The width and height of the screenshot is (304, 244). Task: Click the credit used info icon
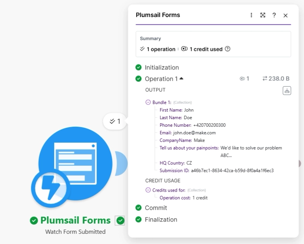click(x=228, y=49)
